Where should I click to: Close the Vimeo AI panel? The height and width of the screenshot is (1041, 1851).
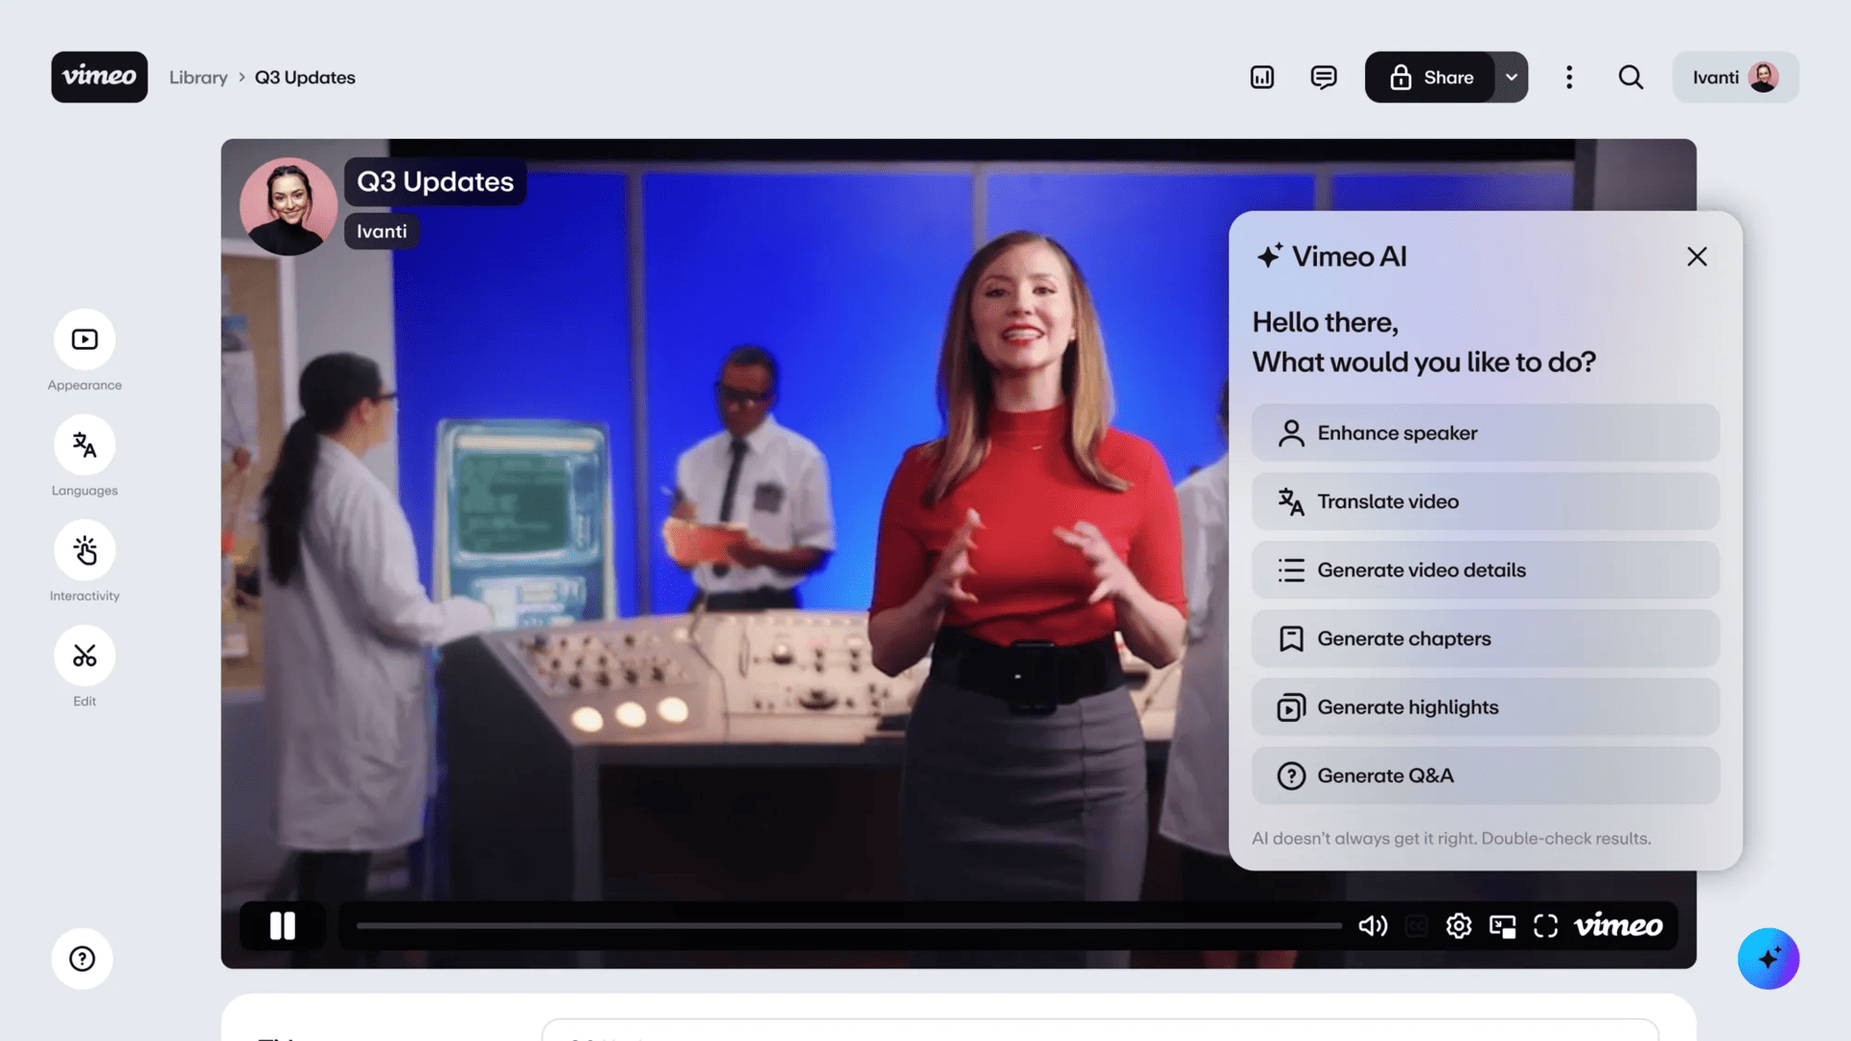pos(1697,256)
